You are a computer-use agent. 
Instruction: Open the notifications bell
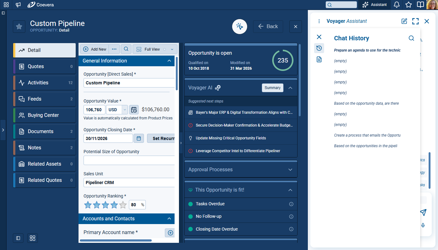pos(396,5)
